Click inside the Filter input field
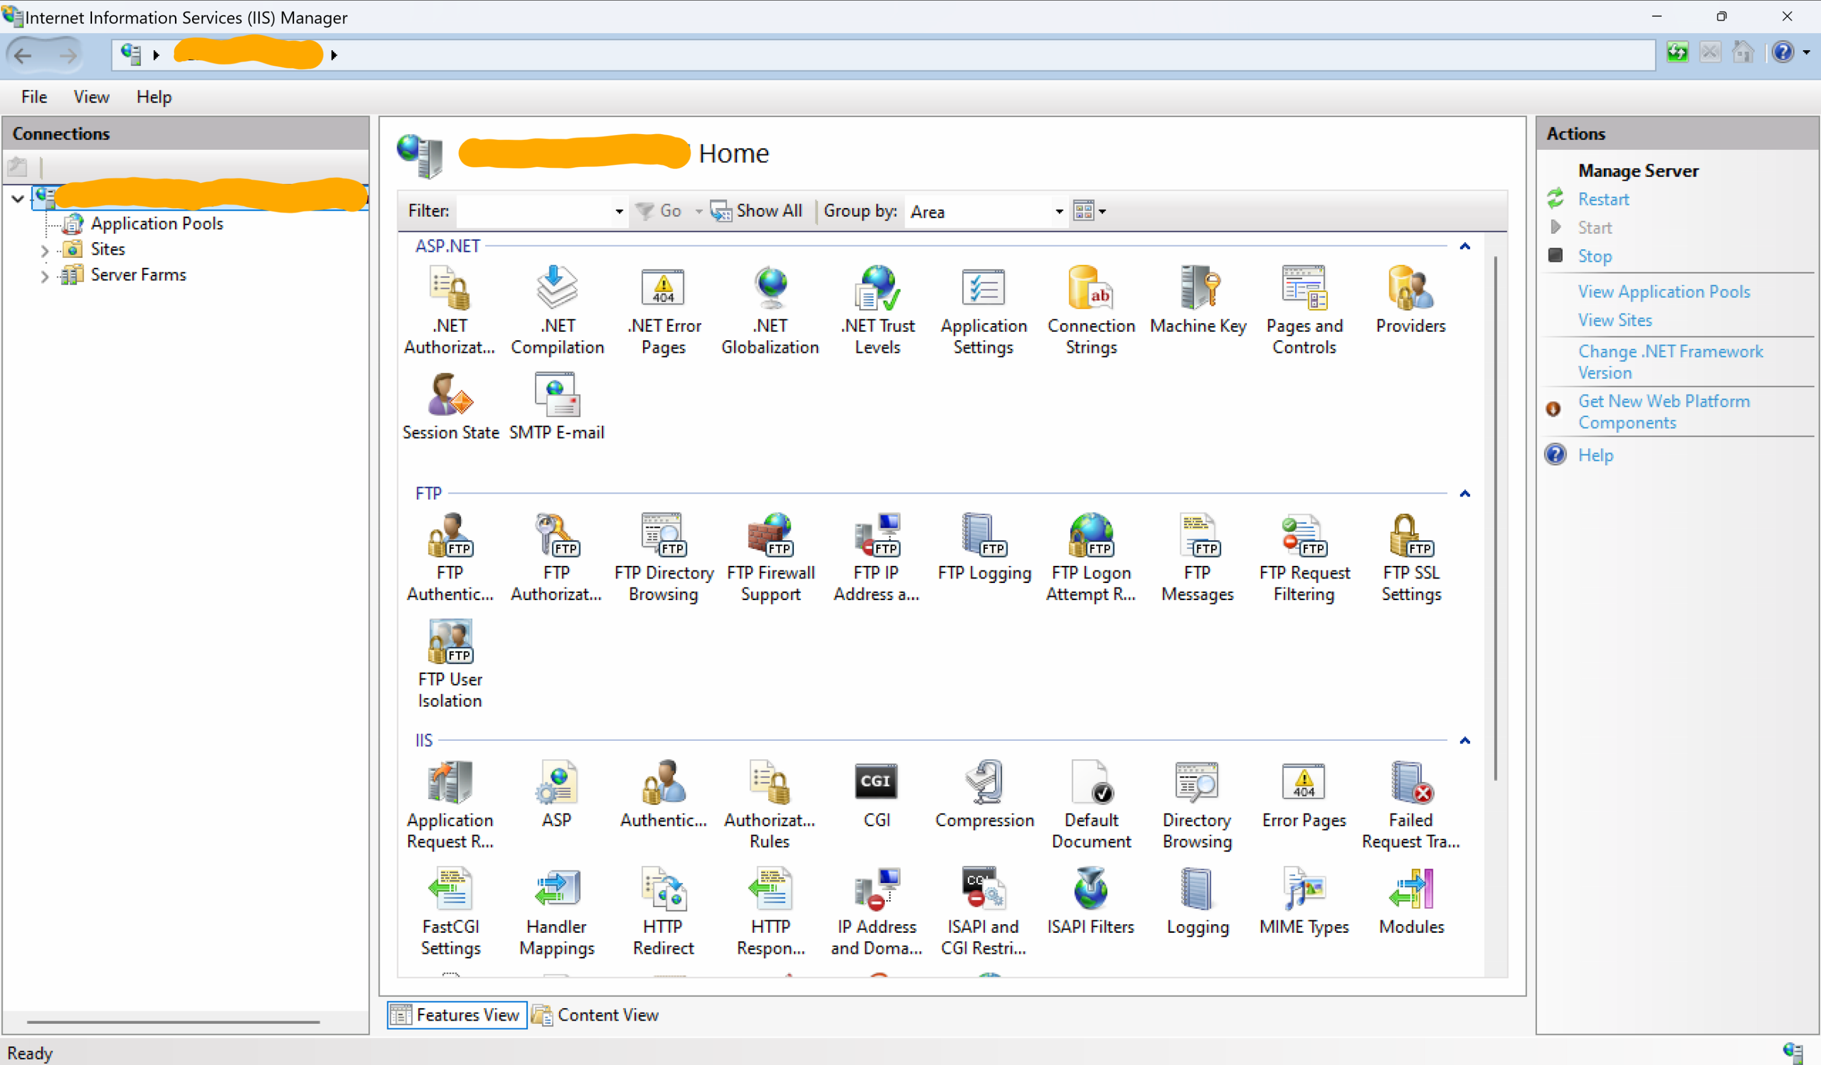Image resolution: width=1821 pixels, height=1065 pixels. point(535,211)
